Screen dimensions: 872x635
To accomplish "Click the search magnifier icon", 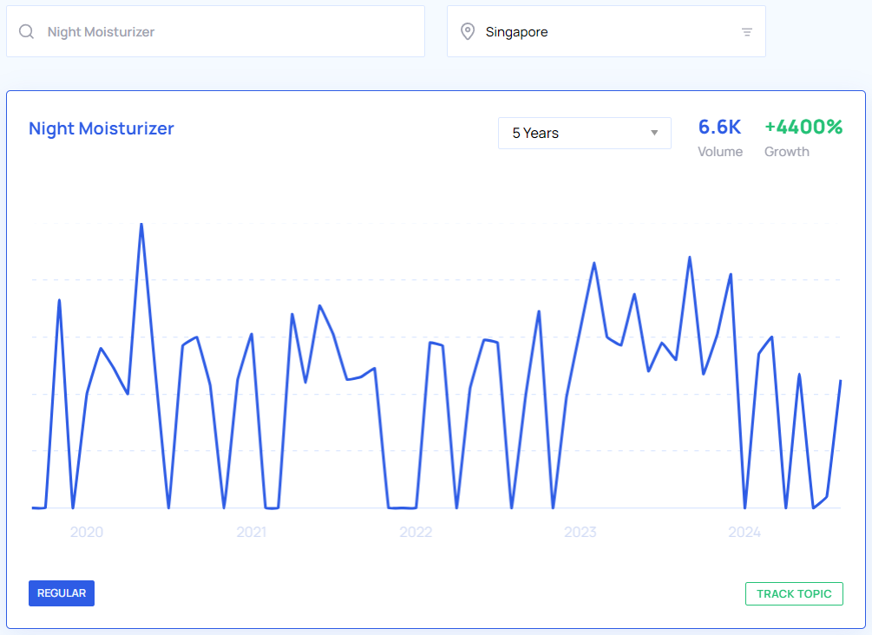I will click(x=27, y=32).
